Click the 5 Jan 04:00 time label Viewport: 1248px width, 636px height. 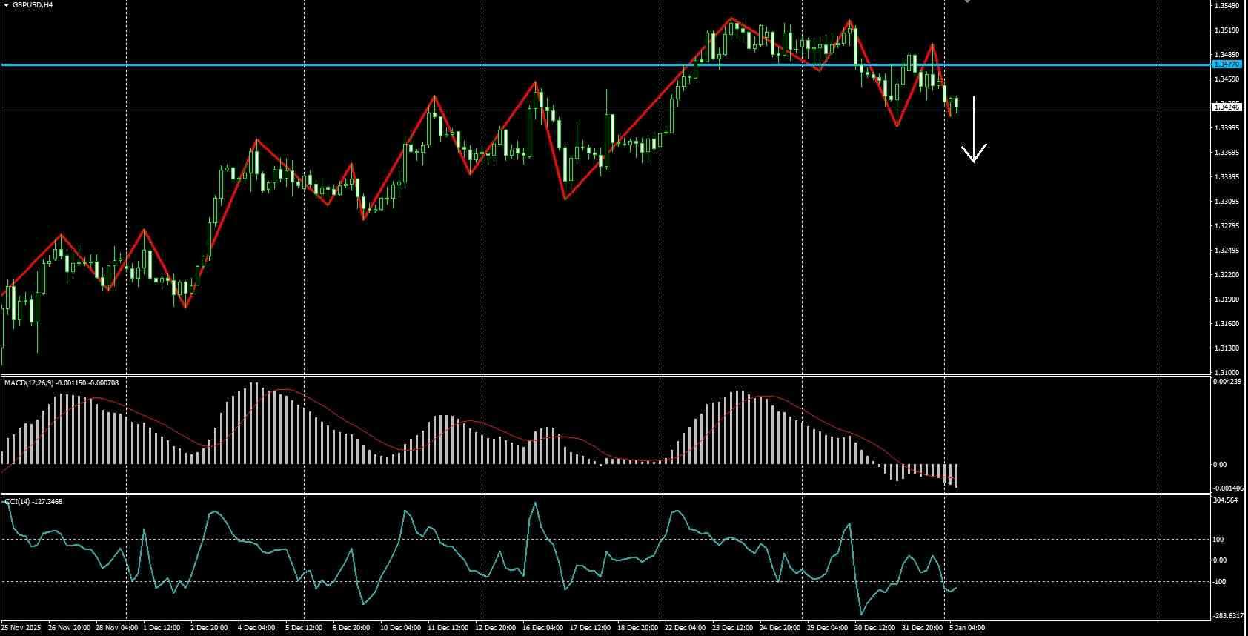pos(967,628)
